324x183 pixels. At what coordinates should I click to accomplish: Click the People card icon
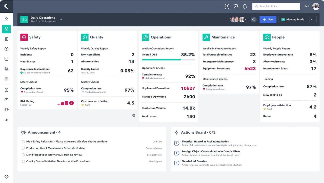(267, 37)
